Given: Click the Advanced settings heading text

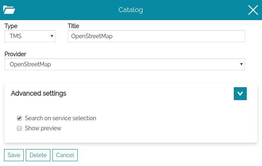Looking at the screenshot, I should click(39, 93).
